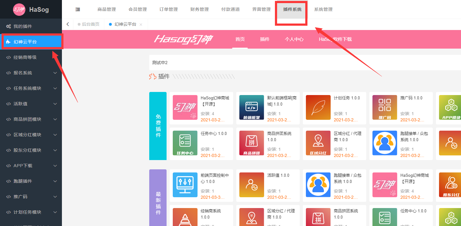Open the 商品管理 top menu
Viewport: 461px width, 226px height.
[x=107, y=9]
